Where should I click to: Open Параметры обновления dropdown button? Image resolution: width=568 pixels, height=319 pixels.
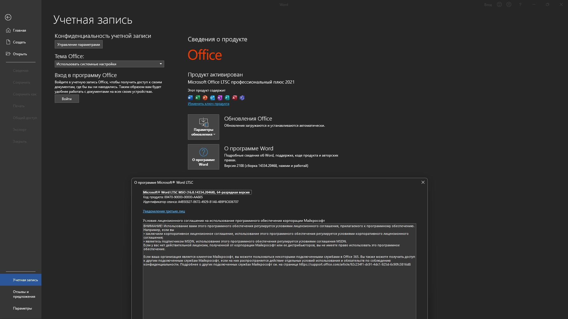(x=203, y=127)
